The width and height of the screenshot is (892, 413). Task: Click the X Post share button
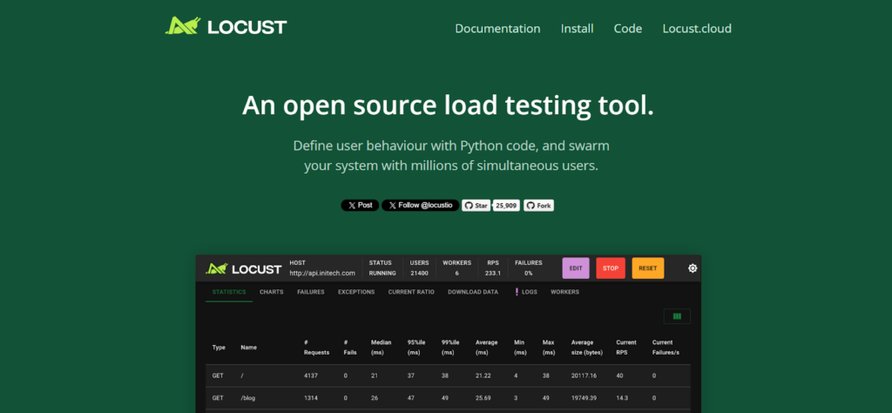click(360, 206)
